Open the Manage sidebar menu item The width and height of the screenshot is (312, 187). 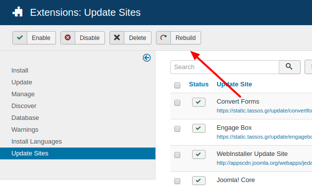[23, 94]
